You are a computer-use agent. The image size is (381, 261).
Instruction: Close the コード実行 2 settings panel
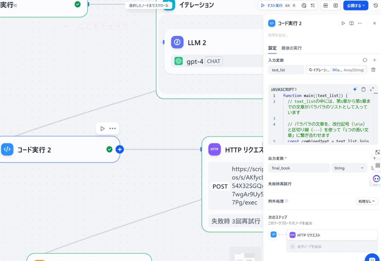[375, 23]
